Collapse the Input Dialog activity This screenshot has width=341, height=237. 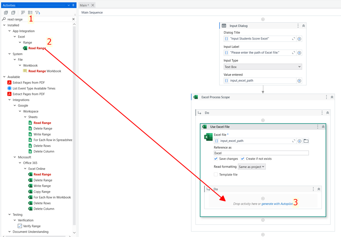(304, 26)
